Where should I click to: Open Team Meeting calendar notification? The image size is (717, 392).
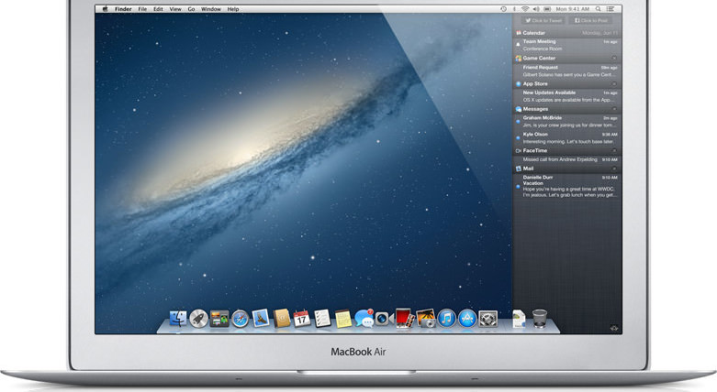567,45
